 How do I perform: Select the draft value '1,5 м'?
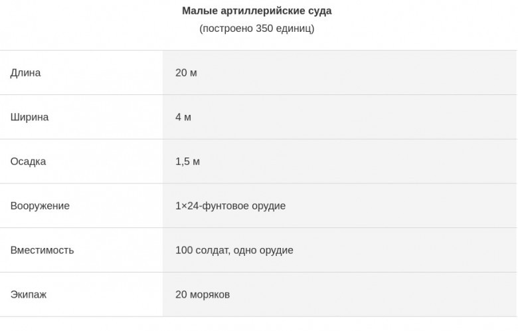[187, 162]
